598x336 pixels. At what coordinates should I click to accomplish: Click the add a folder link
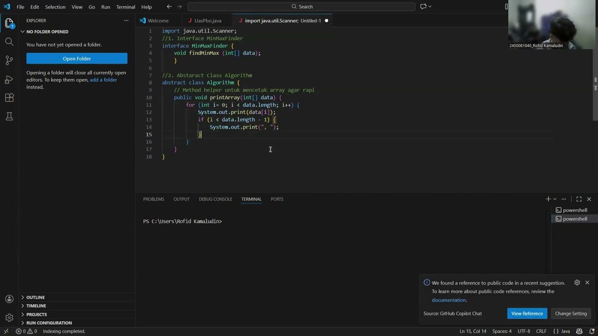(x=103, y=80)
